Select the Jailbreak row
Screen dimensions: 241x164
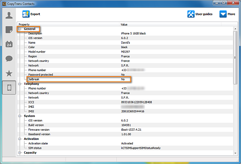(125, 79)
